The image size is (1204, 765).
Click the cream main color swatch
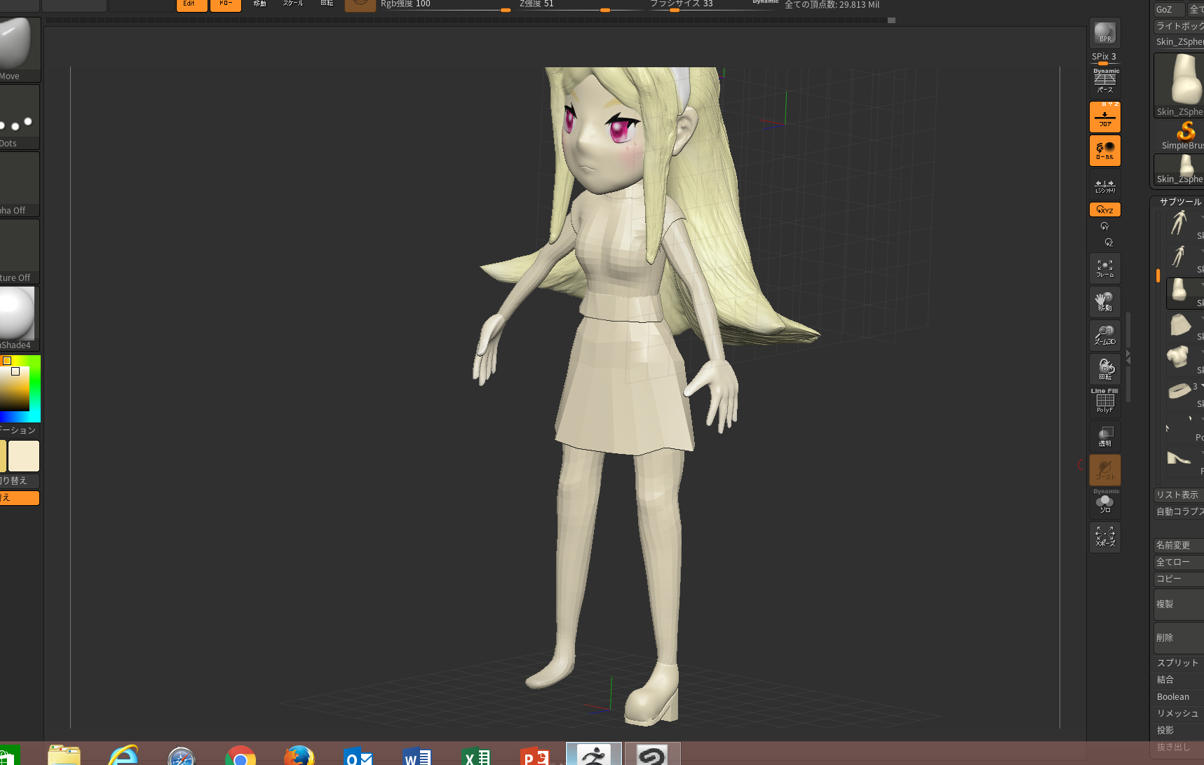click(24, 456)
